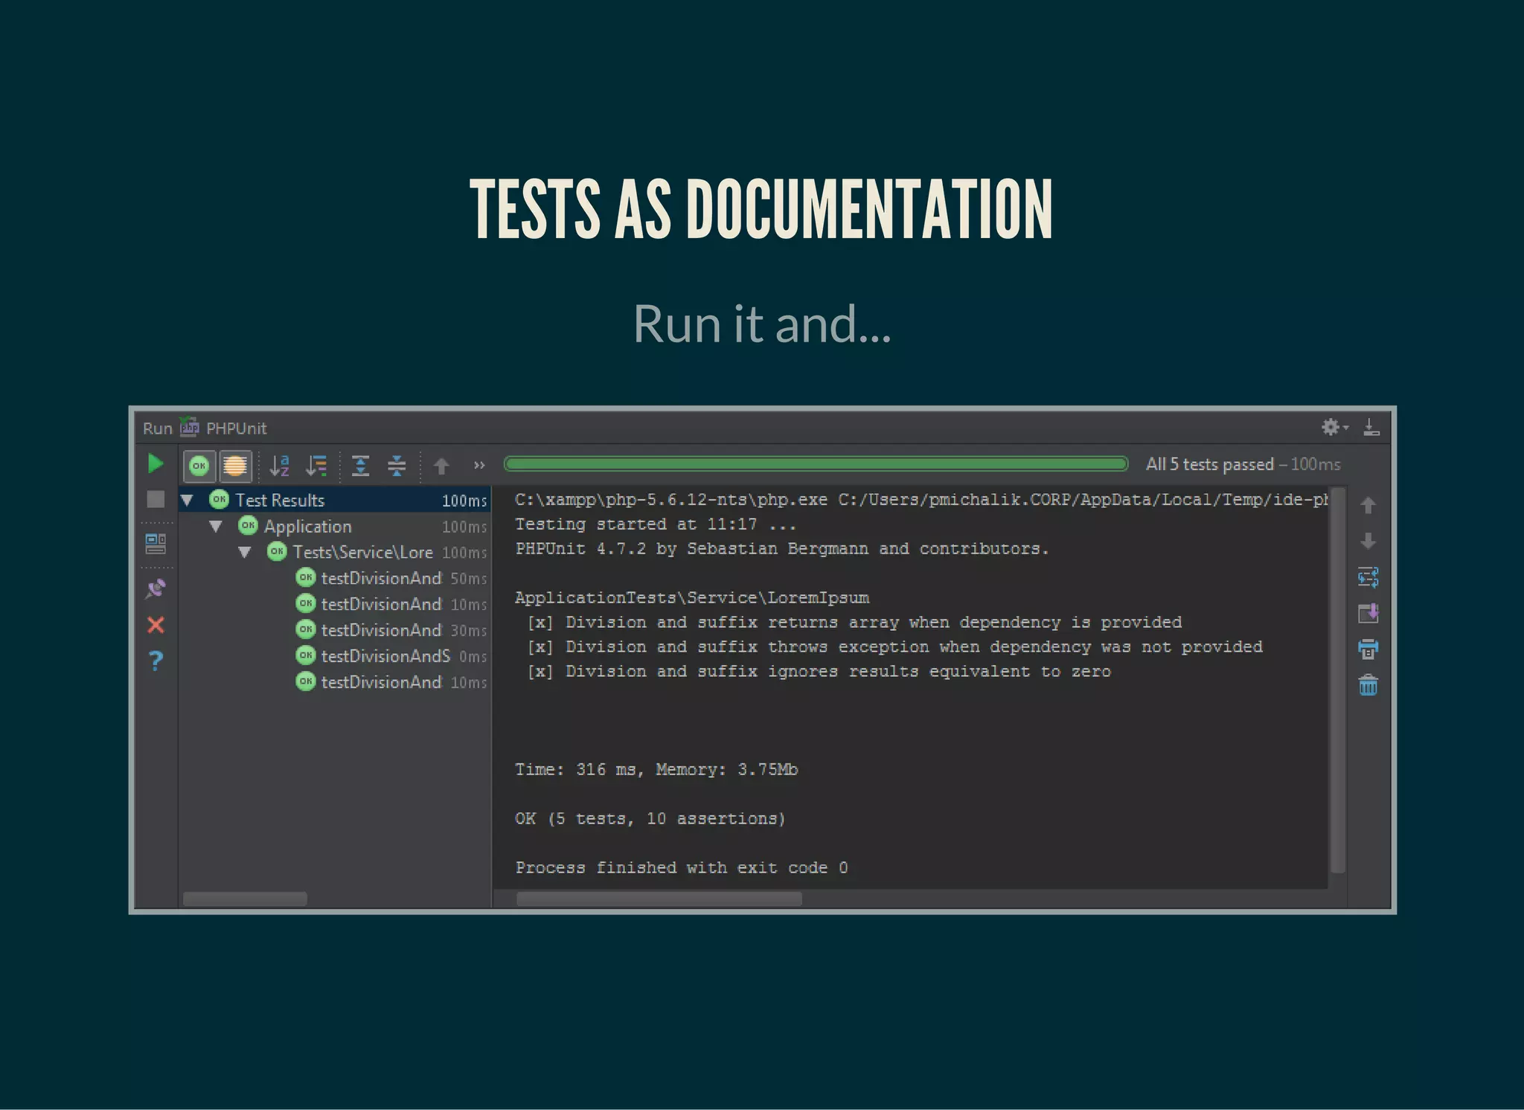The height and width of the screenshot is (1110, 1524).
Task: Click the restore layout icon in left sidebar
Action: [156, 544]
